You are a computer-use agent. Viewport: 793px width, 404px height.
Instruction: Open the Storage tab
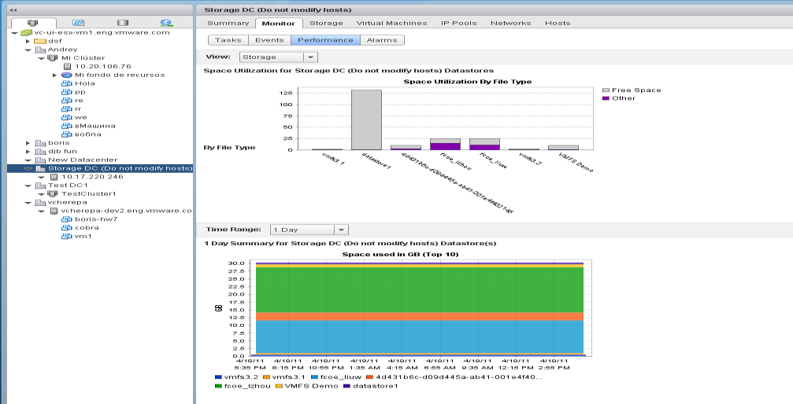(x=326, y=23)
